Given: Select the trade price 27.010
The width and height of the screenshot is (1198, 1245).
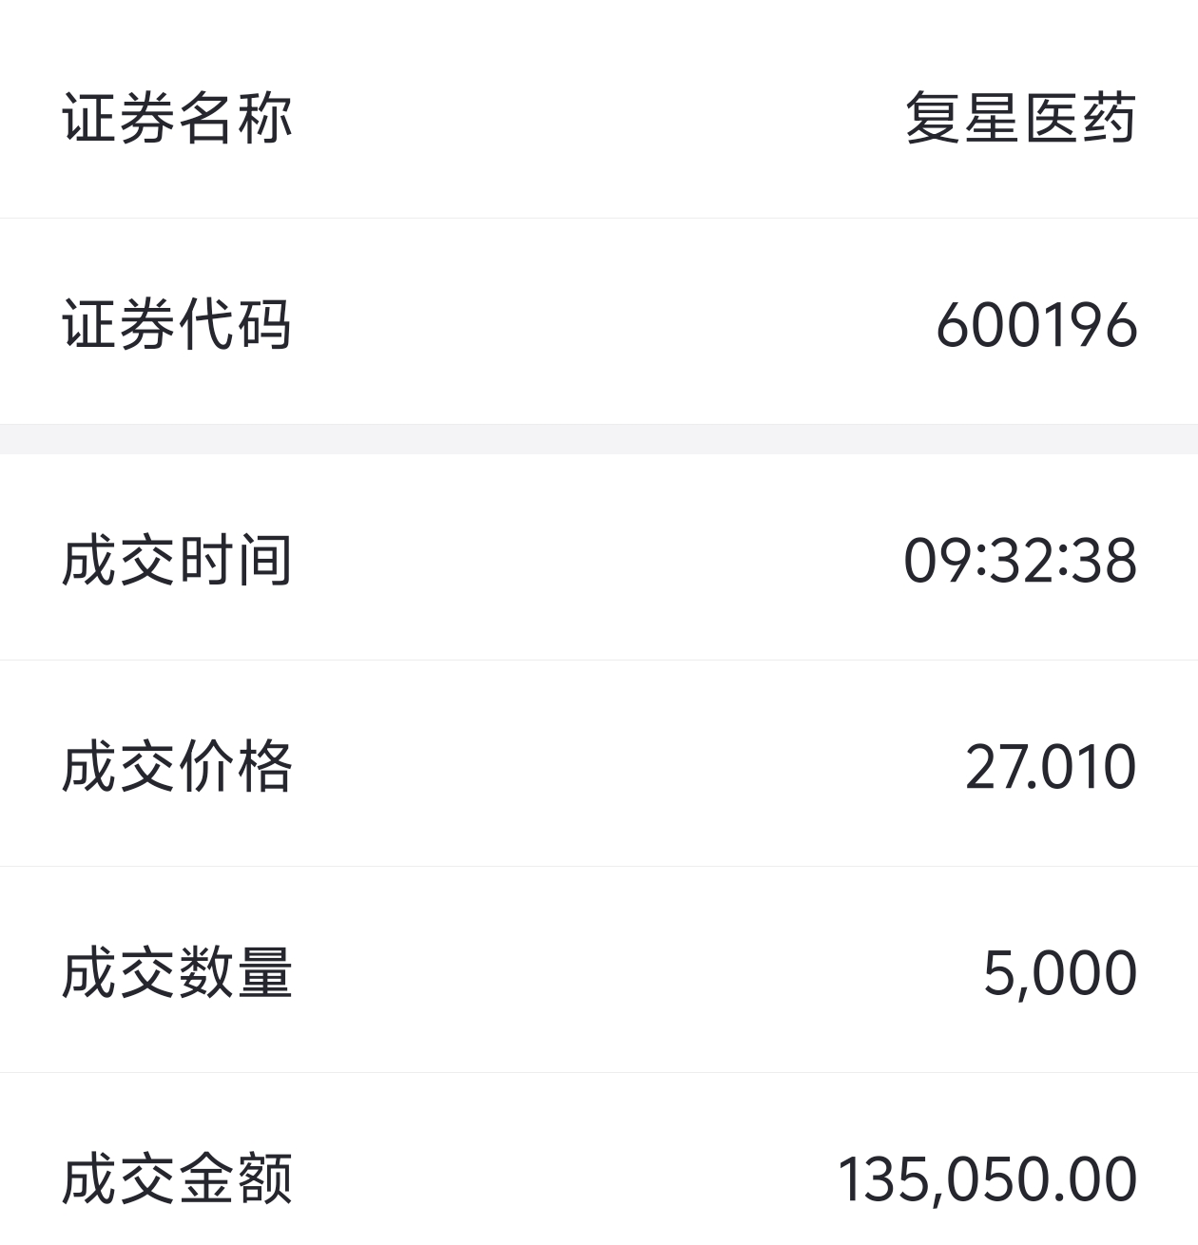Looking at the screenshot, I should [1051, 767].
